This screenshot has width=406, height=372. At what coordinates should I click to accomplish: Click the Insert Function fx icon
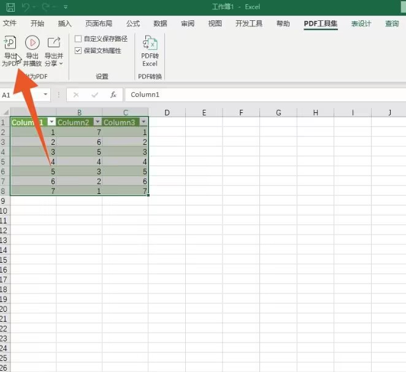coord(113,95)
